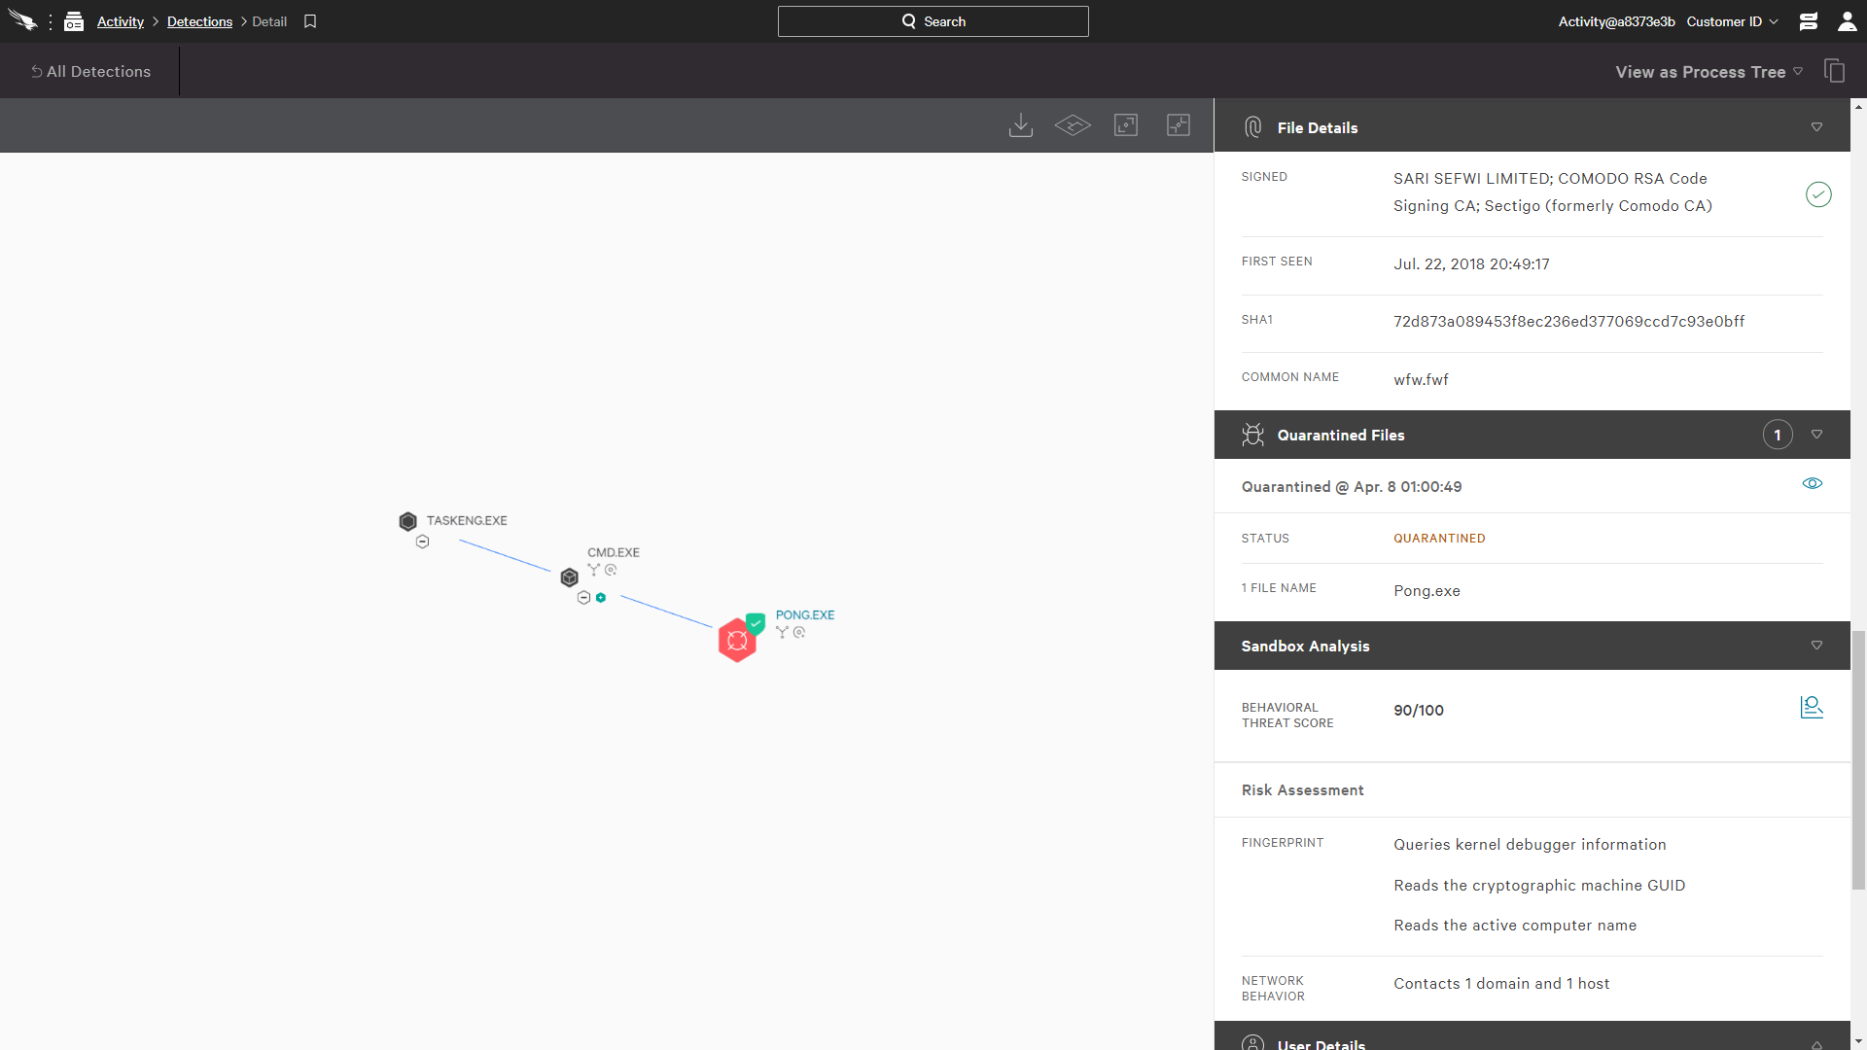Click the branch icon under PONG.EXE label

[x=782, y=632]
